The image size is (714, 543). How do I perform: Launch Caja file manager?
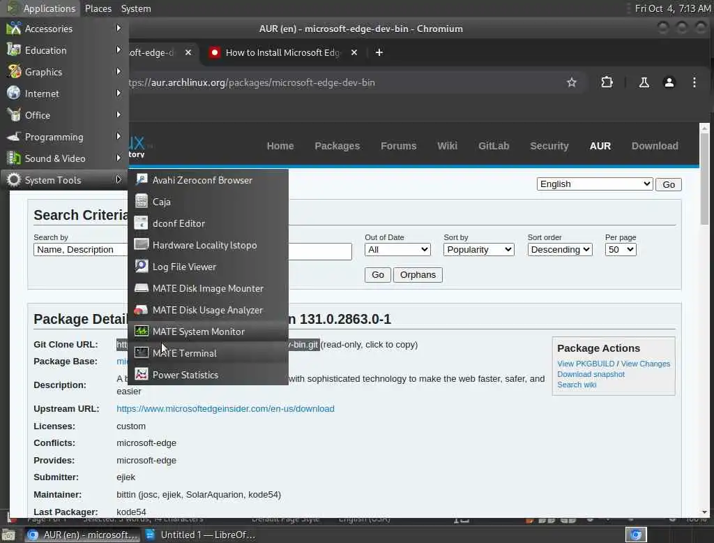(x=208, y=202)
